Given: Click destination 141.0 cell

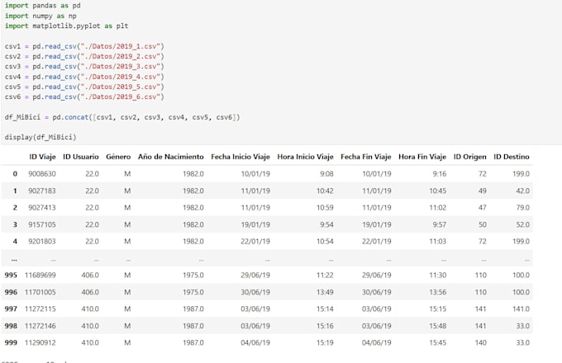Looking at the screenshot, I should coord(521,309).
